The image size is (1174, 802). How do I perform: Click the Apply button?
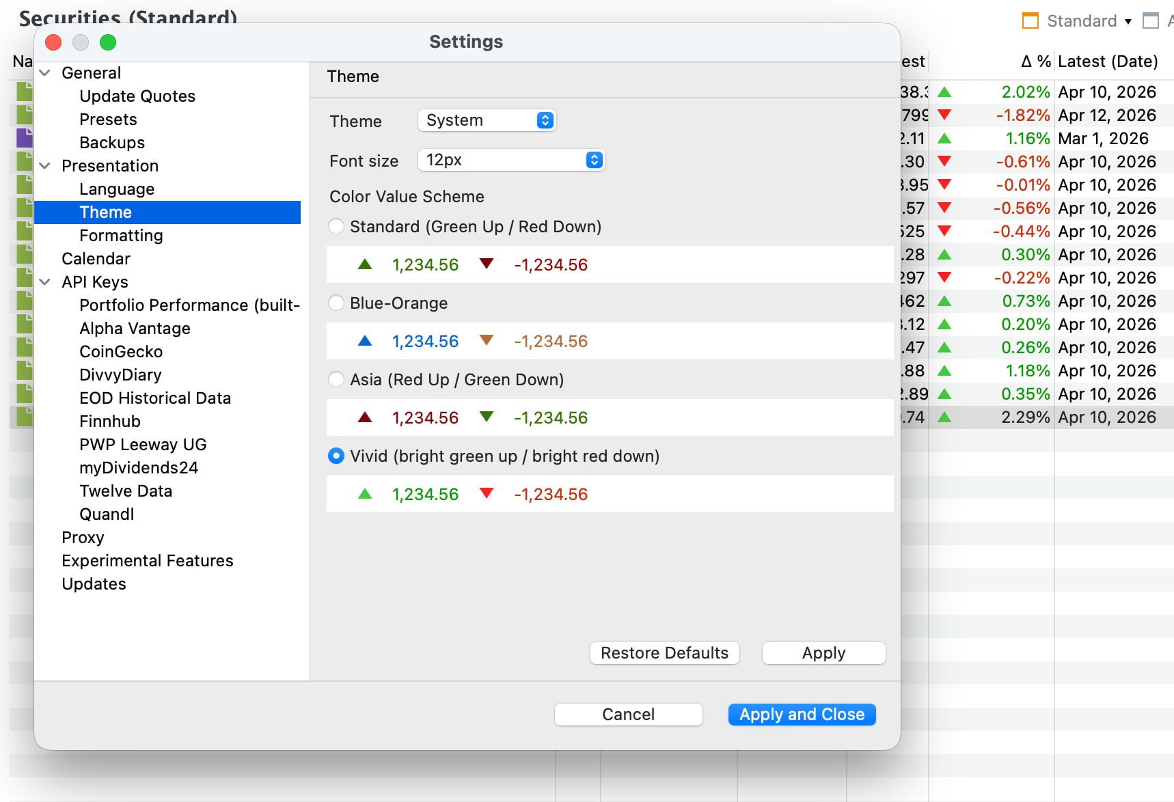pyautogui.click(x=823, y=653)
